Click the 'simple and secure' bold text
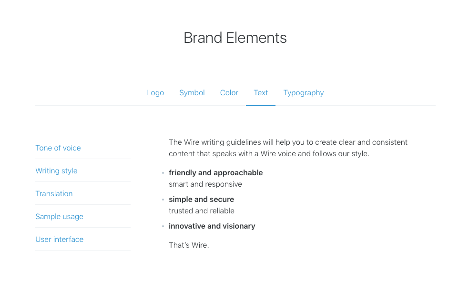The height and width of the screenshot is (281, 469). (201, 199)
